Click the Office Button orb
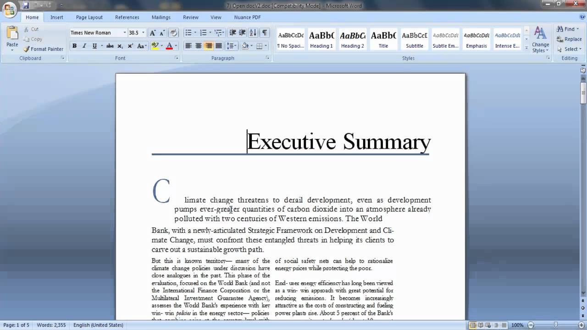Viewport: 587px width, 330px height. coord(9,9)
